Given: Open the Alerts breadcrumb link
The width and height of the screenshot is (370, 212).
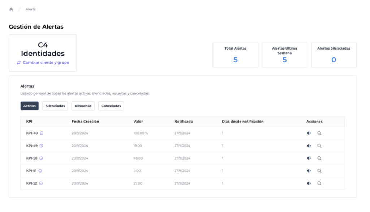Looking at the screenshot, I should 31,9.
